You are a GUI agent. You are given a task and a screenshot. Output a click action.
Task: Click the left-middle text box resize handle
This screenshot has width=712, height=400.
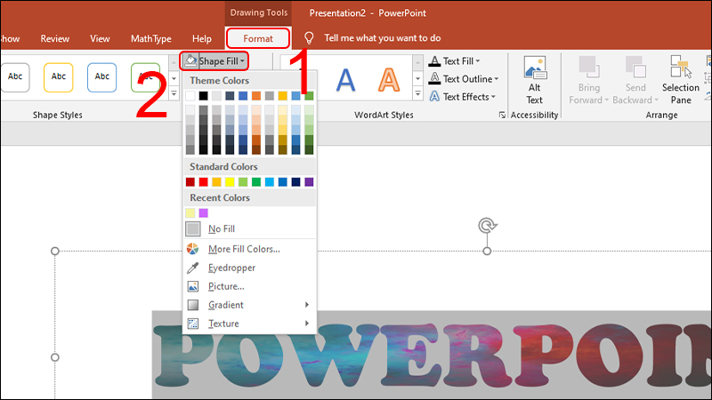coord(55,357)
